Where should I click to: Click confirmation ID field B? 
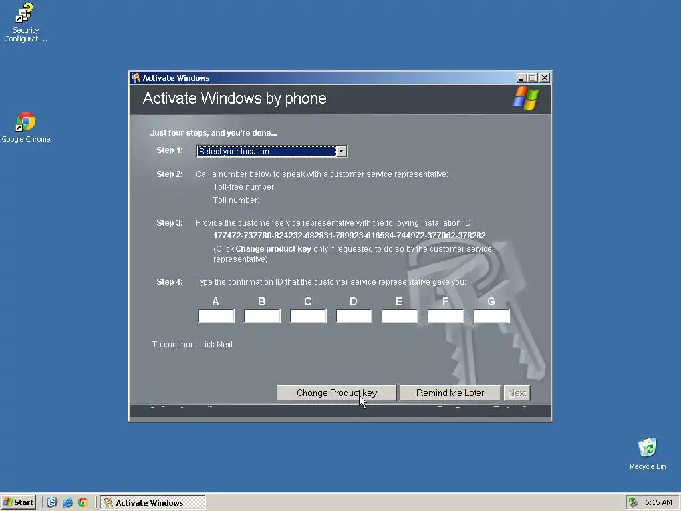click(262, 316)
